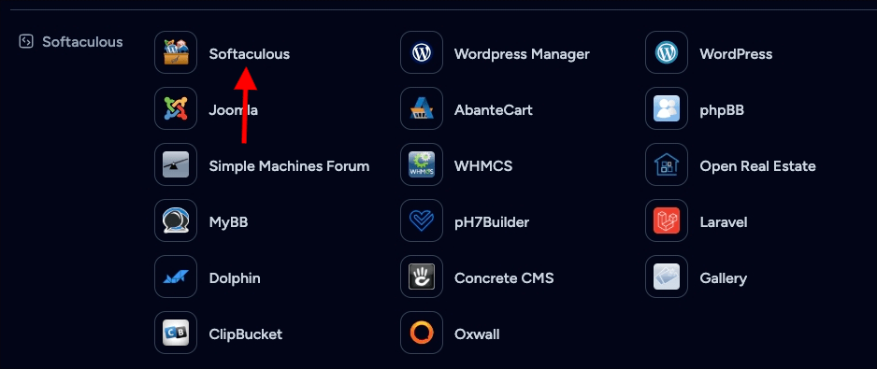Viewport: 877px width, 369px height.
Task: Open the Open Real Estate link
Action: point(757,166)
